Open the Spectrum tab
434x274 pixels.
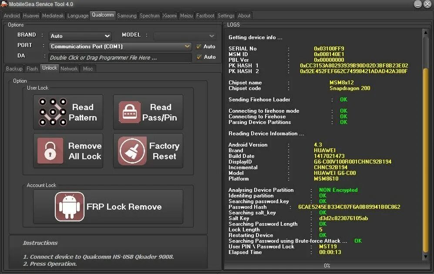[x=149, y=16]
